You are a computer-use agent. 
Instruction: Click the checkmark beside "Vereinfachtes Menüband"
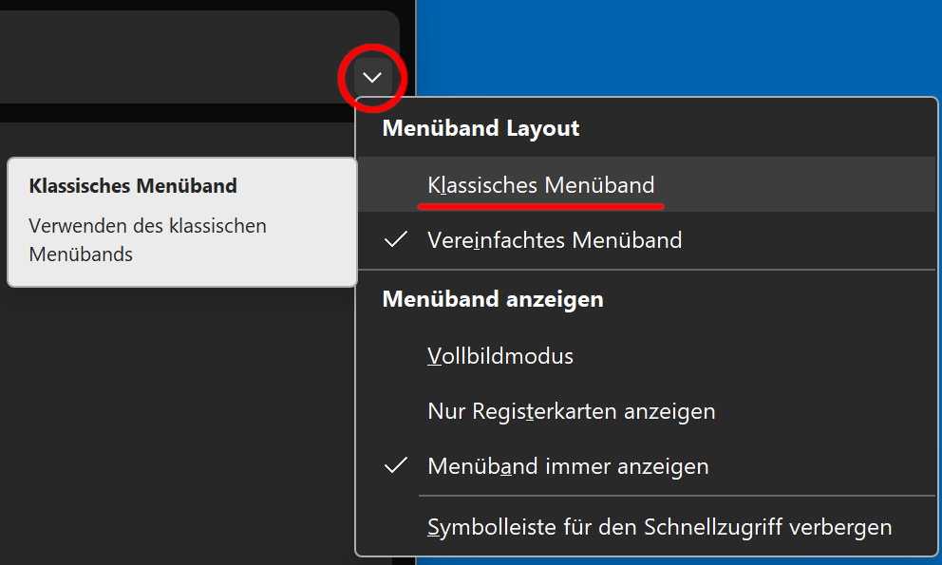(396, 240)
